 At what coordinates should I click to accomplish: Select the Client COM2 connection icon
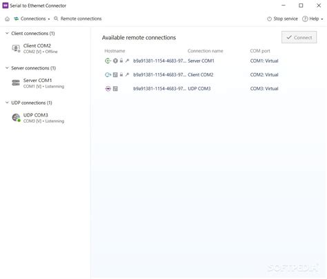click(16, 48)
